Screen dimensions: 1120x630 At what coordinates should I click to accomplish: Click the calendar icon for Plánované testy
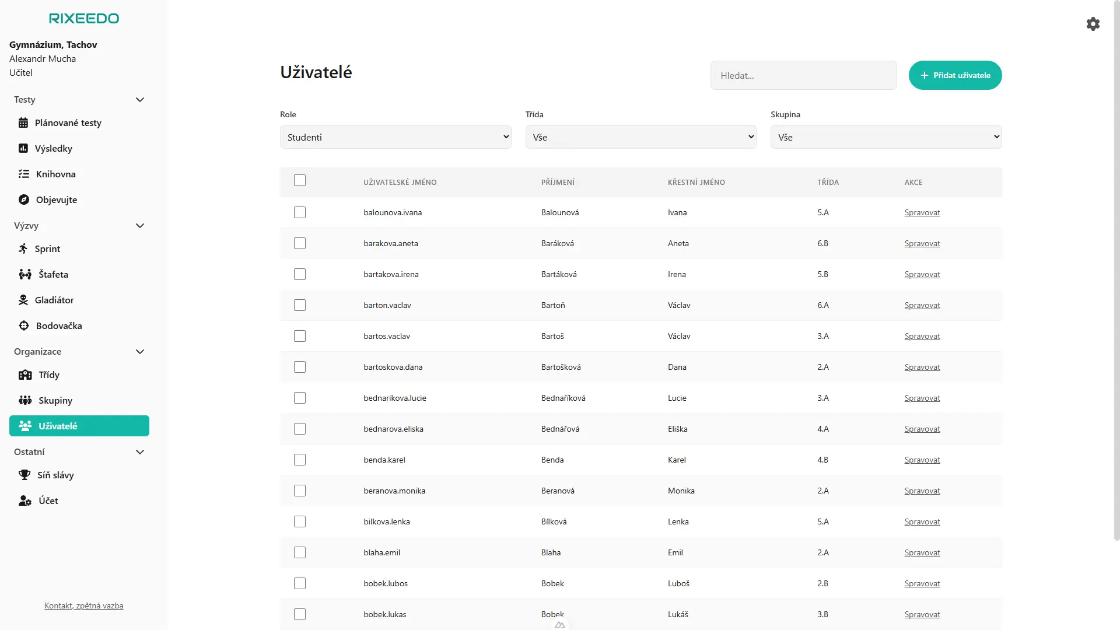click(x=23, y=123)
